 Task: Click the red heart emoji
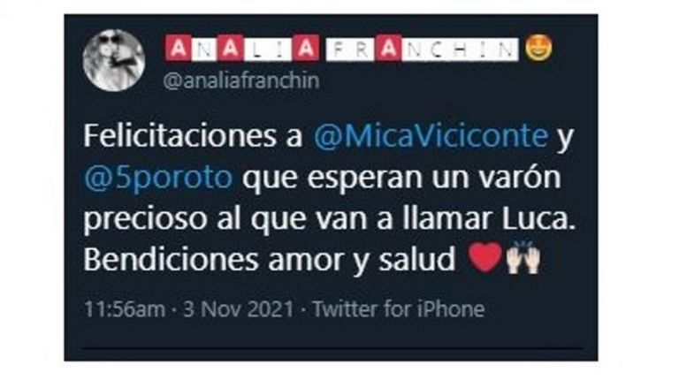(x=485, y=257)
